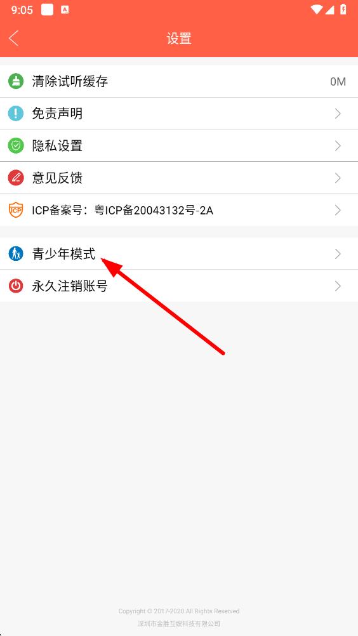Click the red power icon

tap(16, 286)
